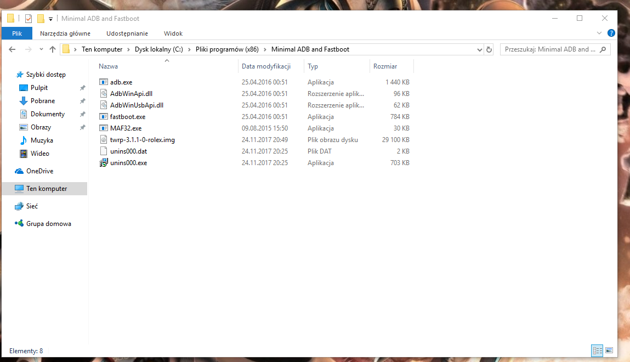
Task: Open the Quick Access Toolbar customize dropdown
Action: pyautogui.click(x=51, y=19)
